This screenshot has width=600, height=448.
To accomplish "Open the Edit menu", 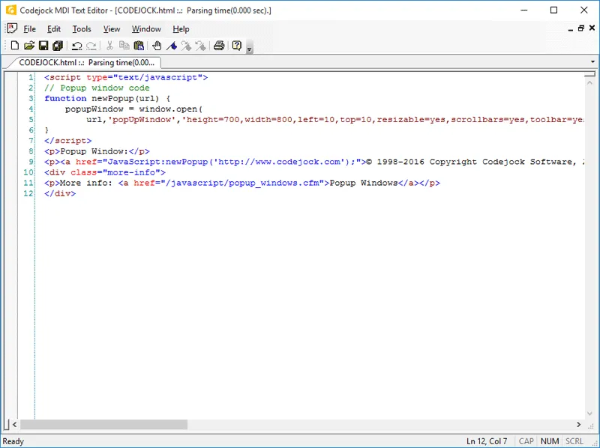I will [x=54, y=29].
